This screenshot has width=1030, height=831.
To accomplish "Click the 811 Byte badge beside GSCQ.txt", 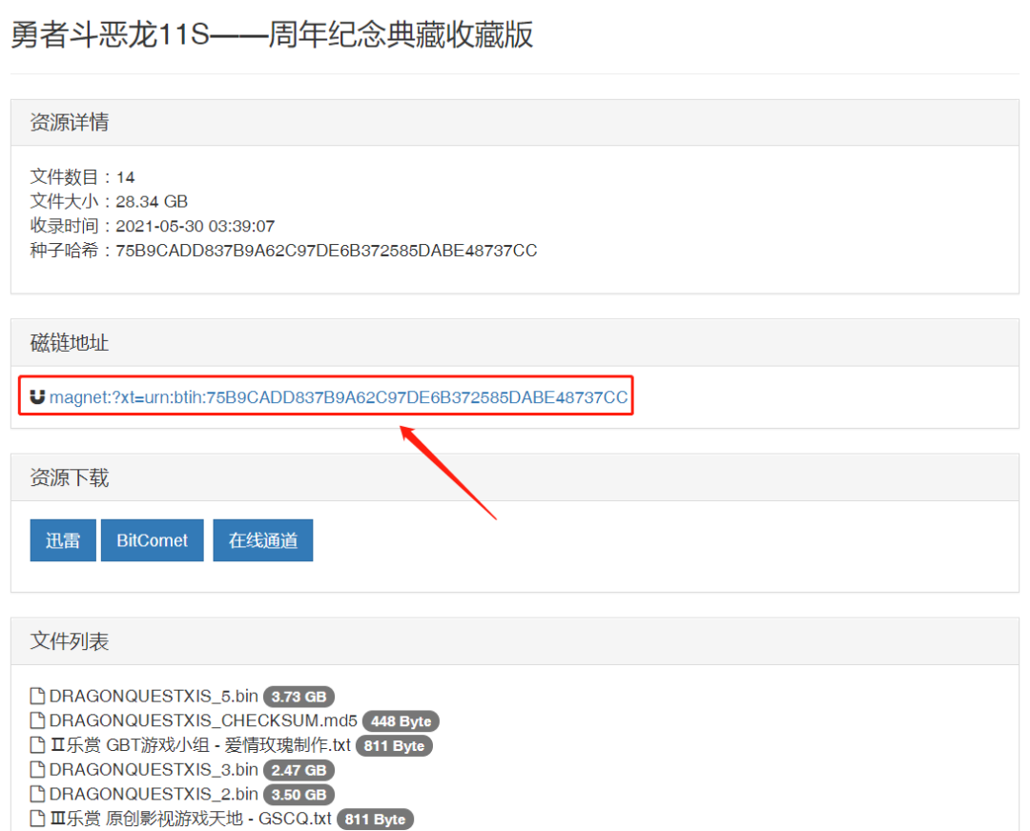I will [375, 820].
